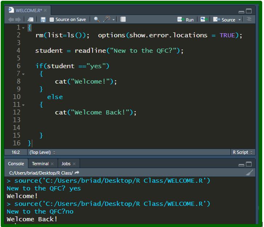Click the view working directory arrow icon
The image size is (264, 227).
77,173
